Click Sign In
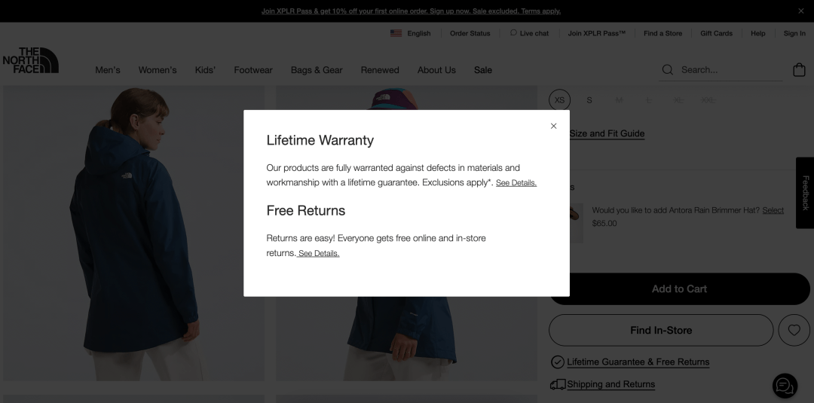This screenshot has height=403, width=814. tap(794, 33)
